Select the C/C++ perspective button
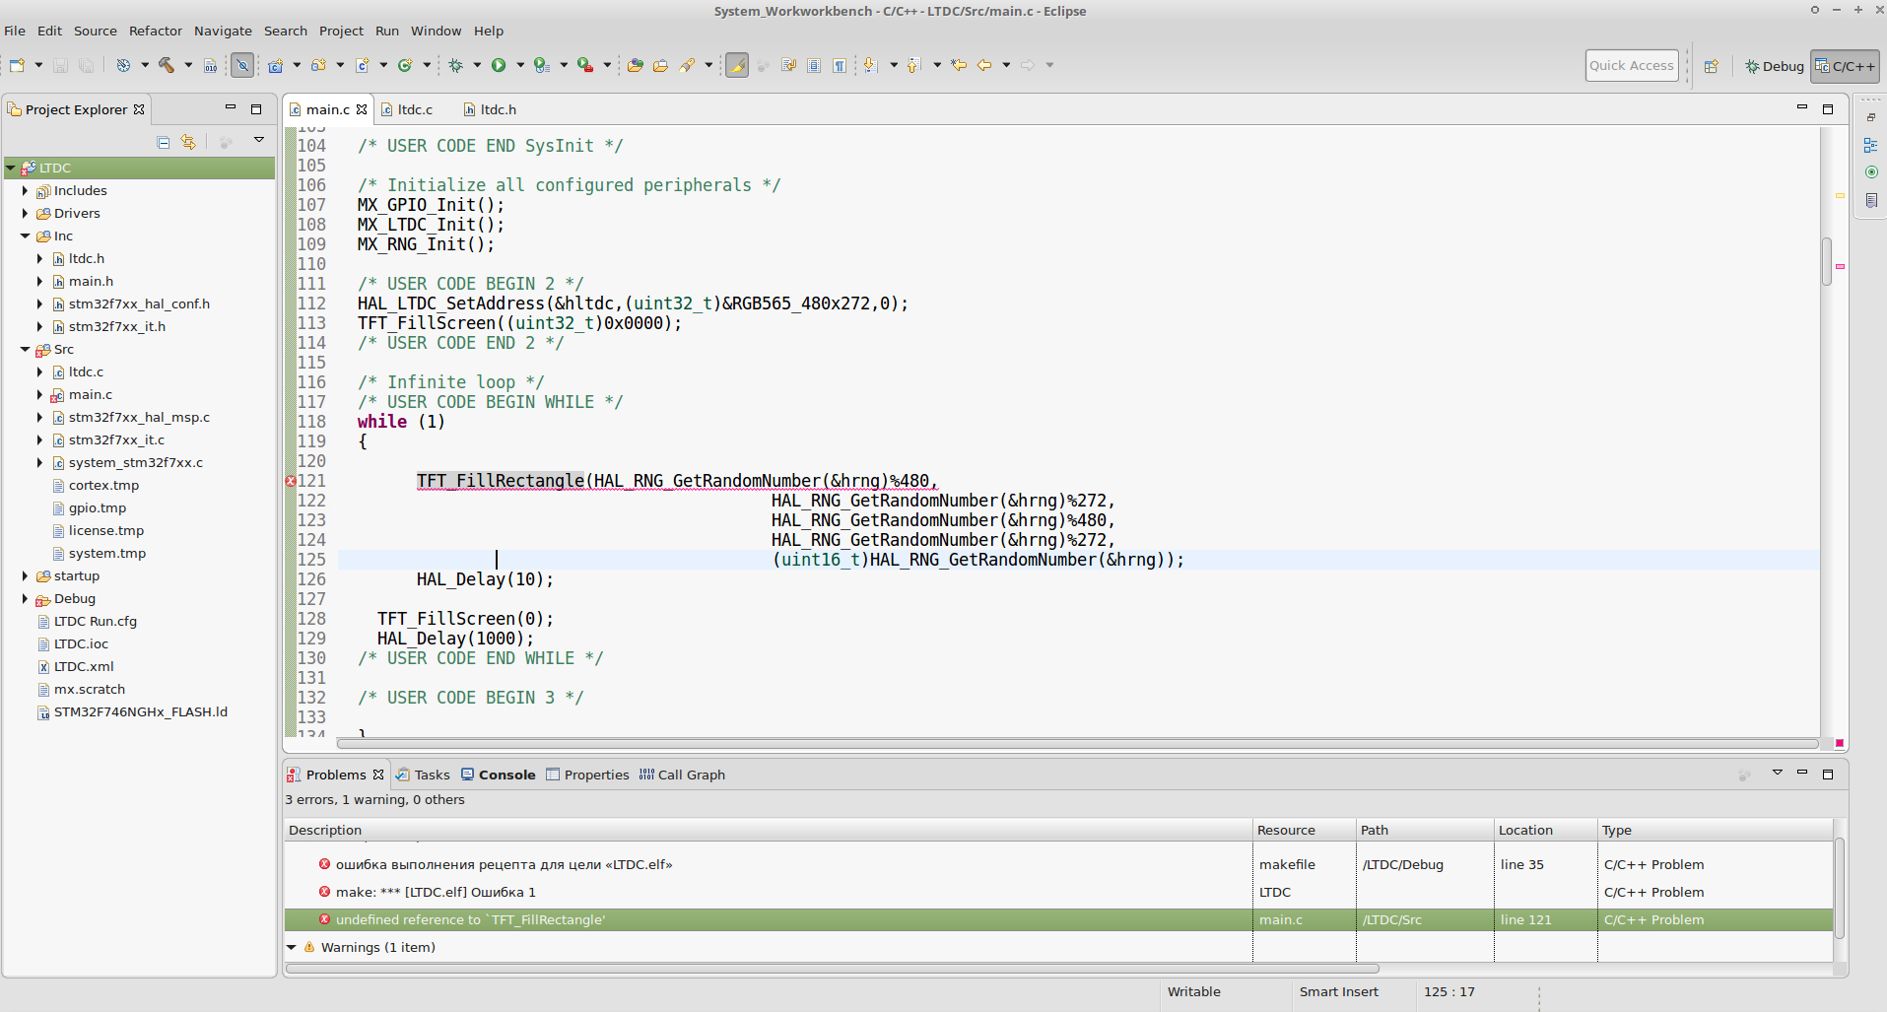This screenshot has height=1012, width=1887. (1845, 66)
